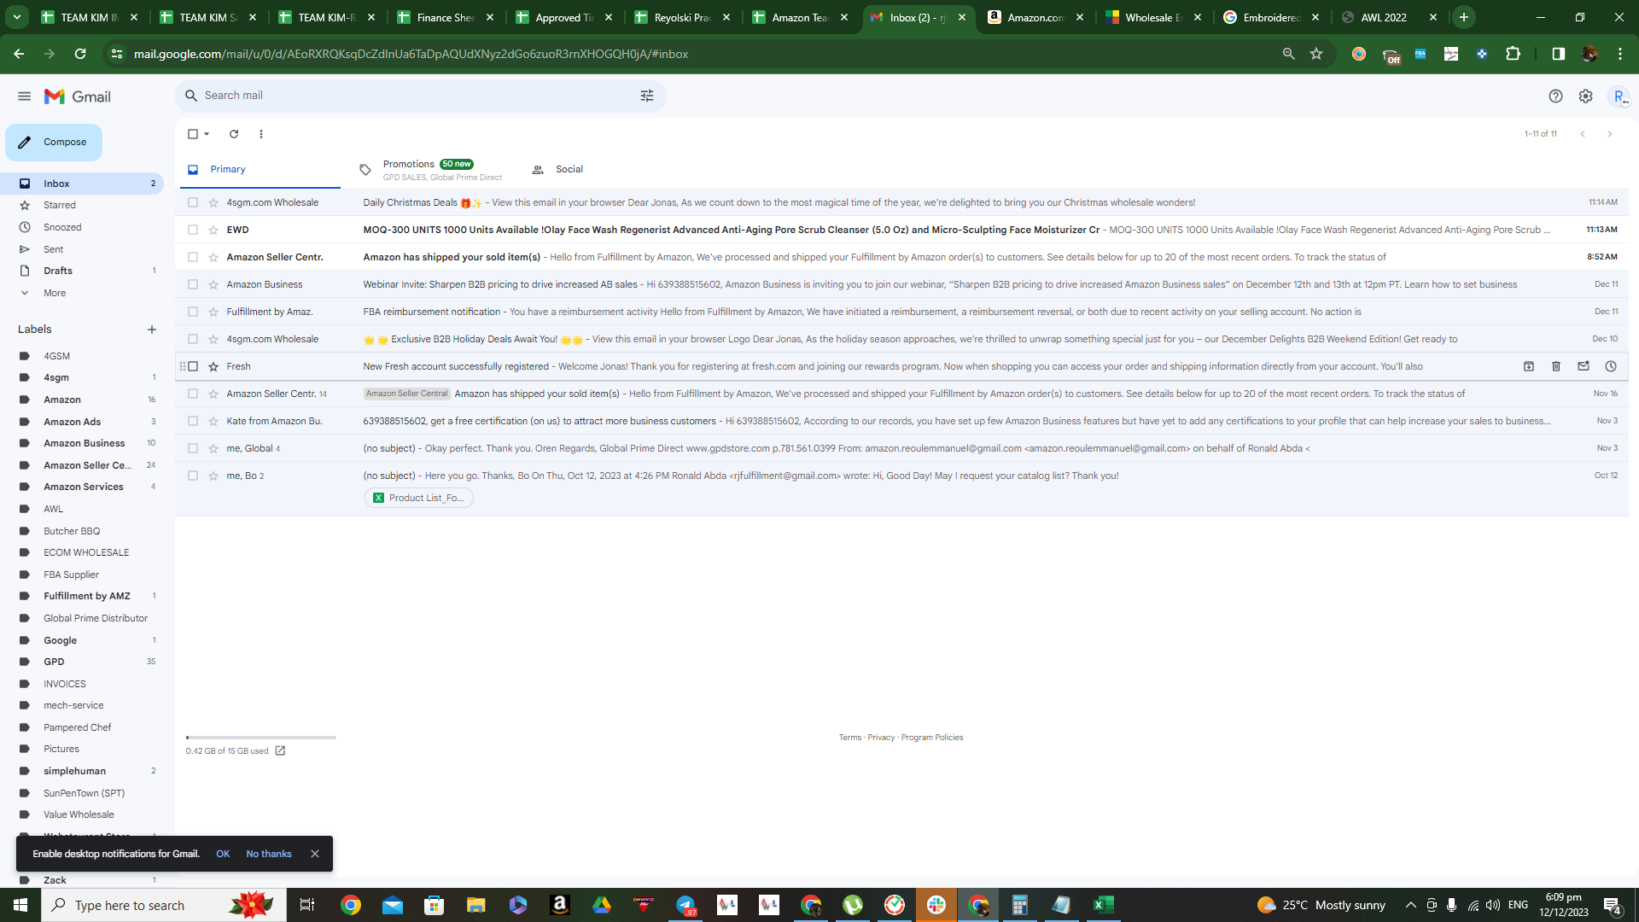
Task: Open the Program Policies link
Action: 932,738
